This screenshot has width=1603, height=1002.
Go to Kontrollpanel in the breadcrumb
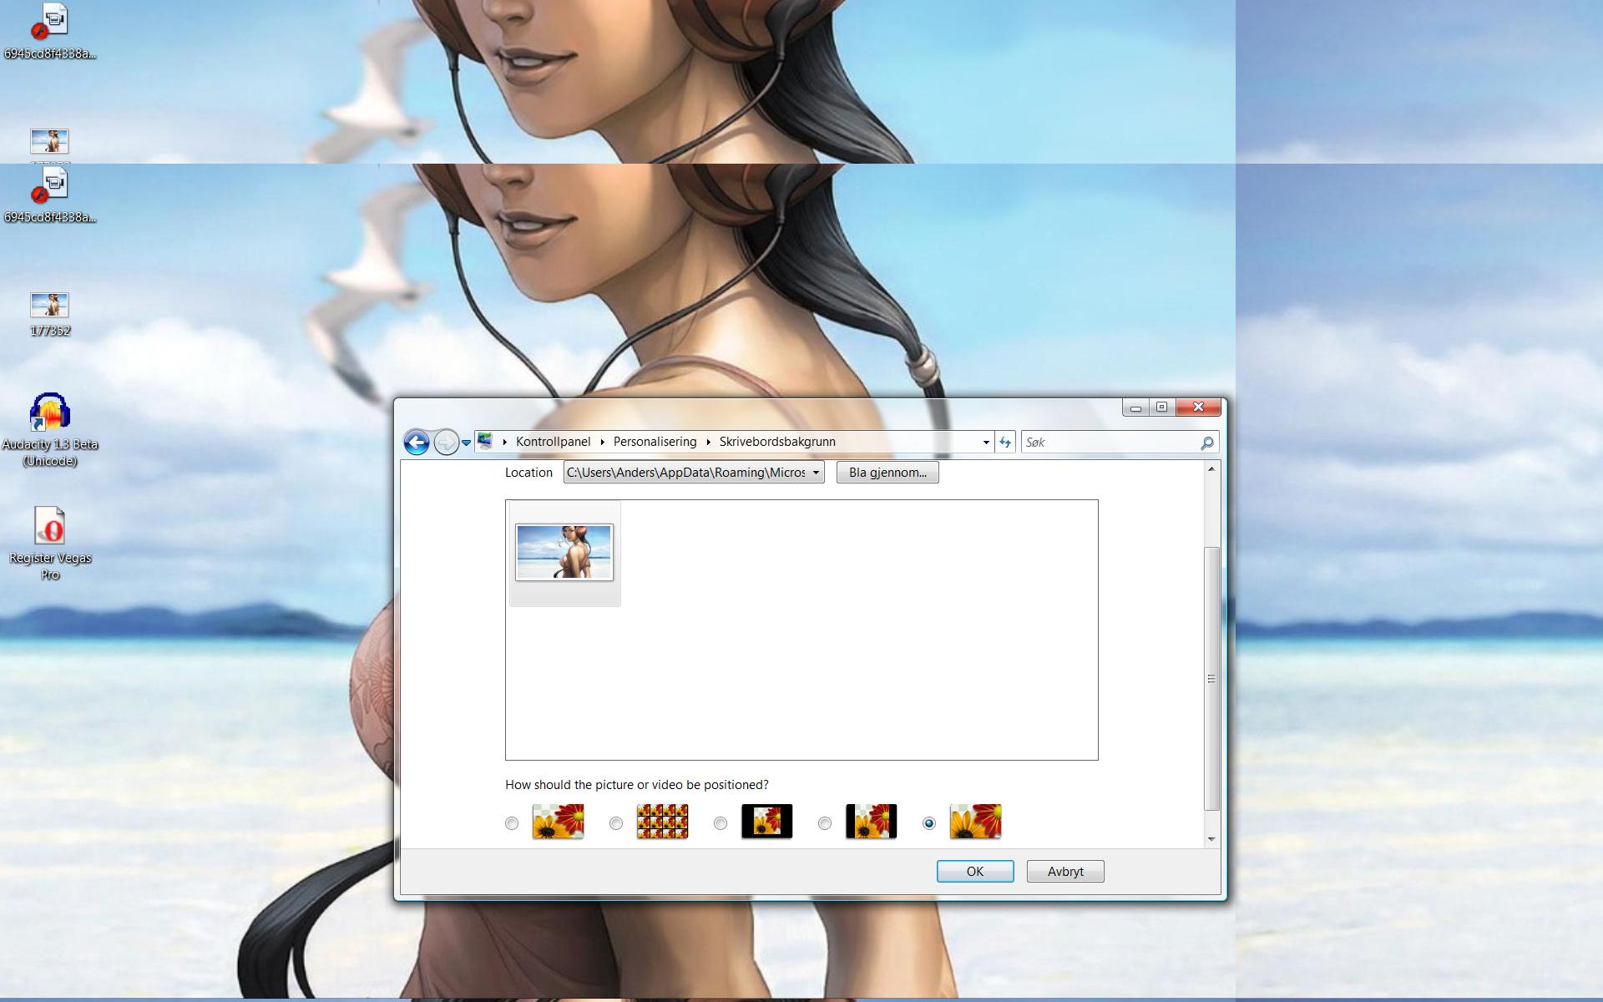pos(553,442)
